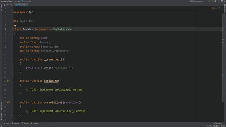The width and height of the screenshot is (226, 127).
Task: Open the Terminal tool window
Action: click(x=35, y=123)
